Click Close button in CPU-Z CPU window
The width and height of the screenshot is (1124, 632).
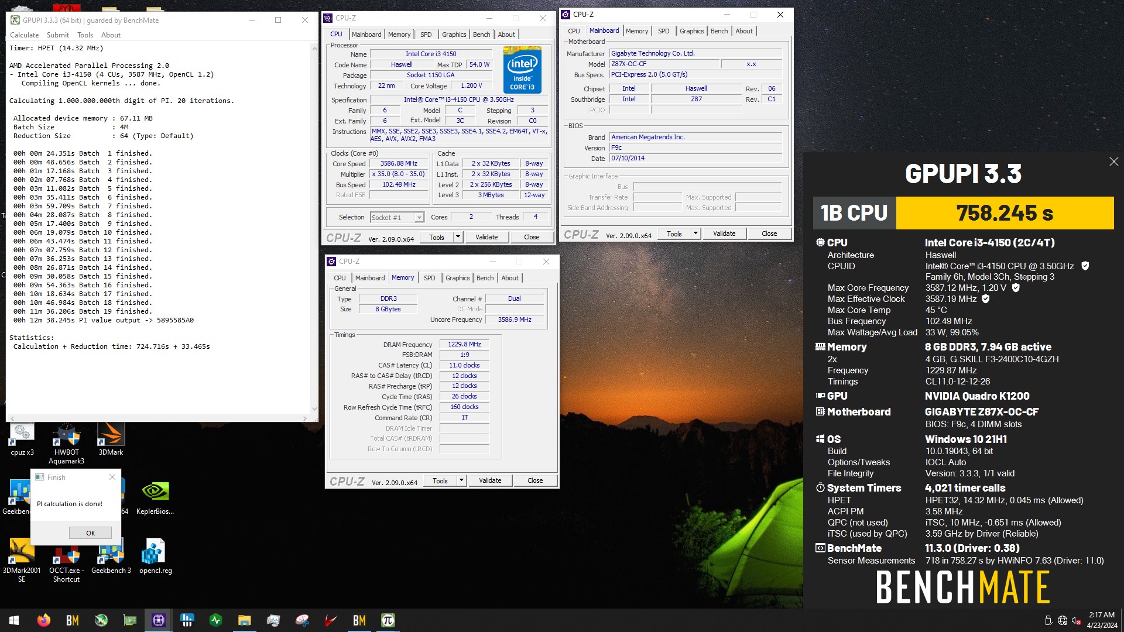532,237
